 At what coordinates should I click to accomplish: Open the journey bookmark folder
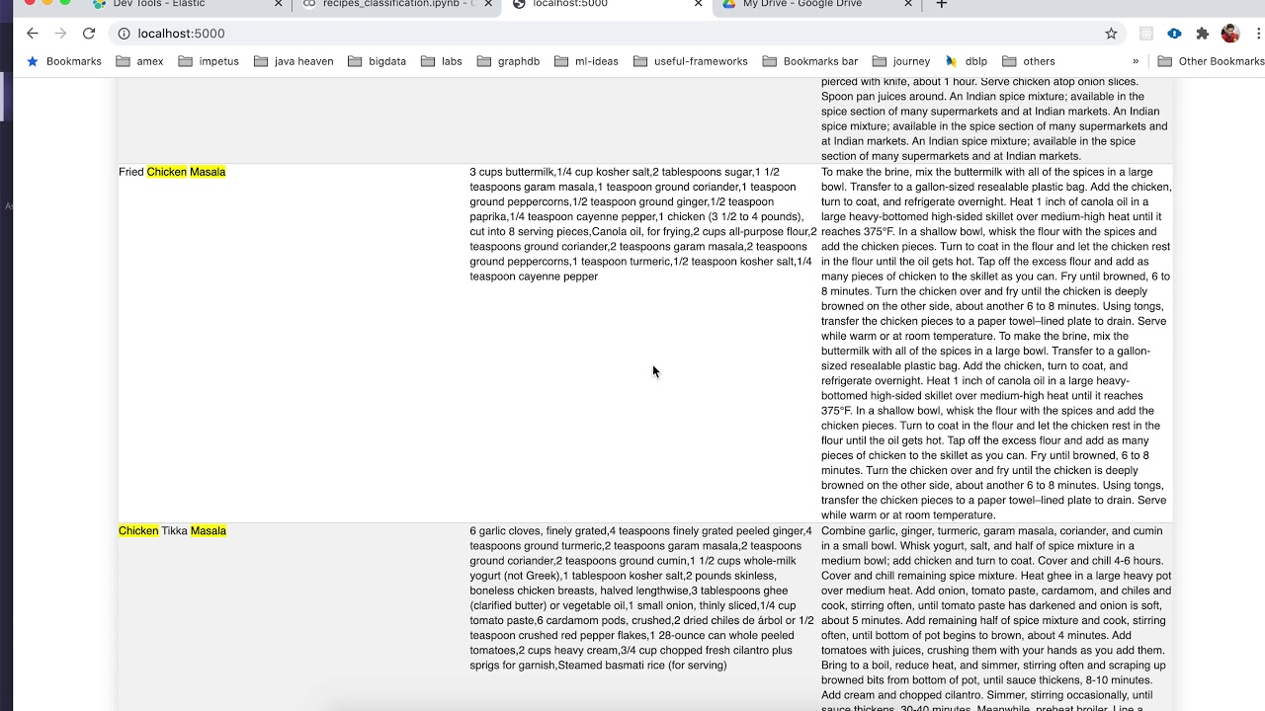(900, 61)
